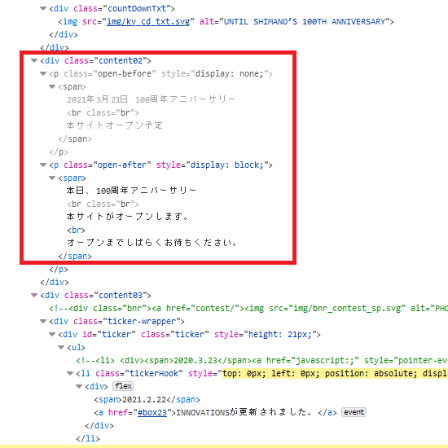Collapse the span inside open-before paragraph
The width and height of the screenshot is (448, 448).
[x=52, y=86]
